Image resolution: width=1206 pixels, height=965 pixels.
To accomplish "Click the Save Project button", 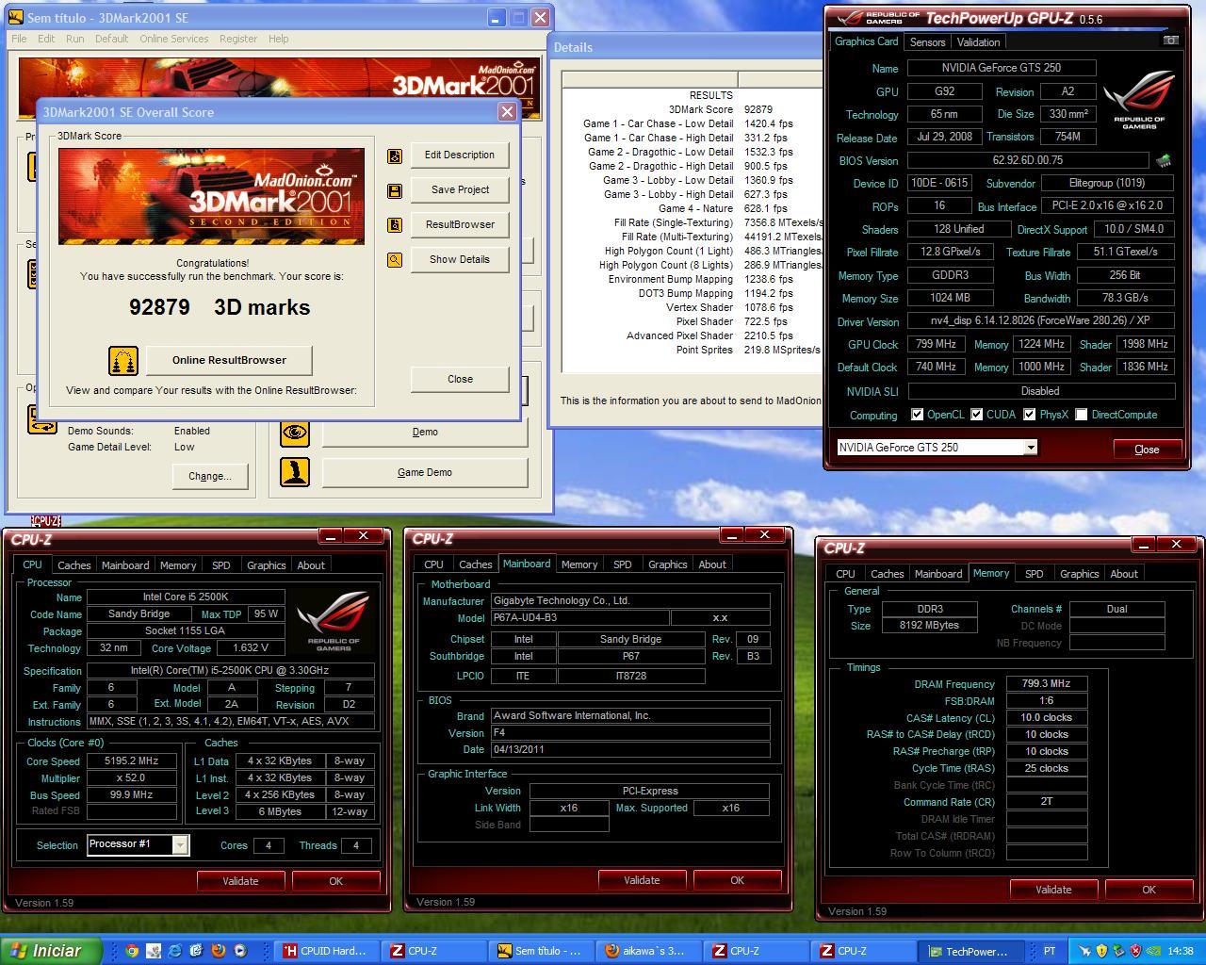I will (460, 190).
